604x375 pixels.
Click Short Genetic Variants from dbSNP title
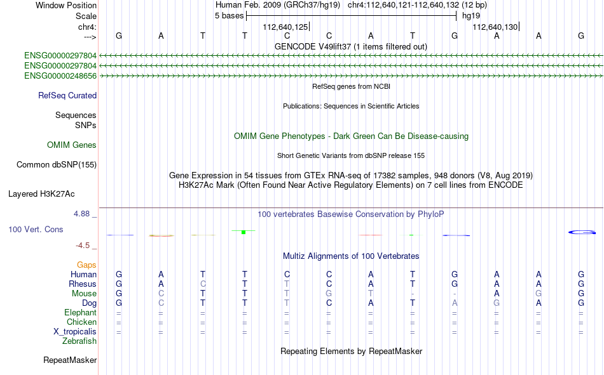[x=351, y=155]
